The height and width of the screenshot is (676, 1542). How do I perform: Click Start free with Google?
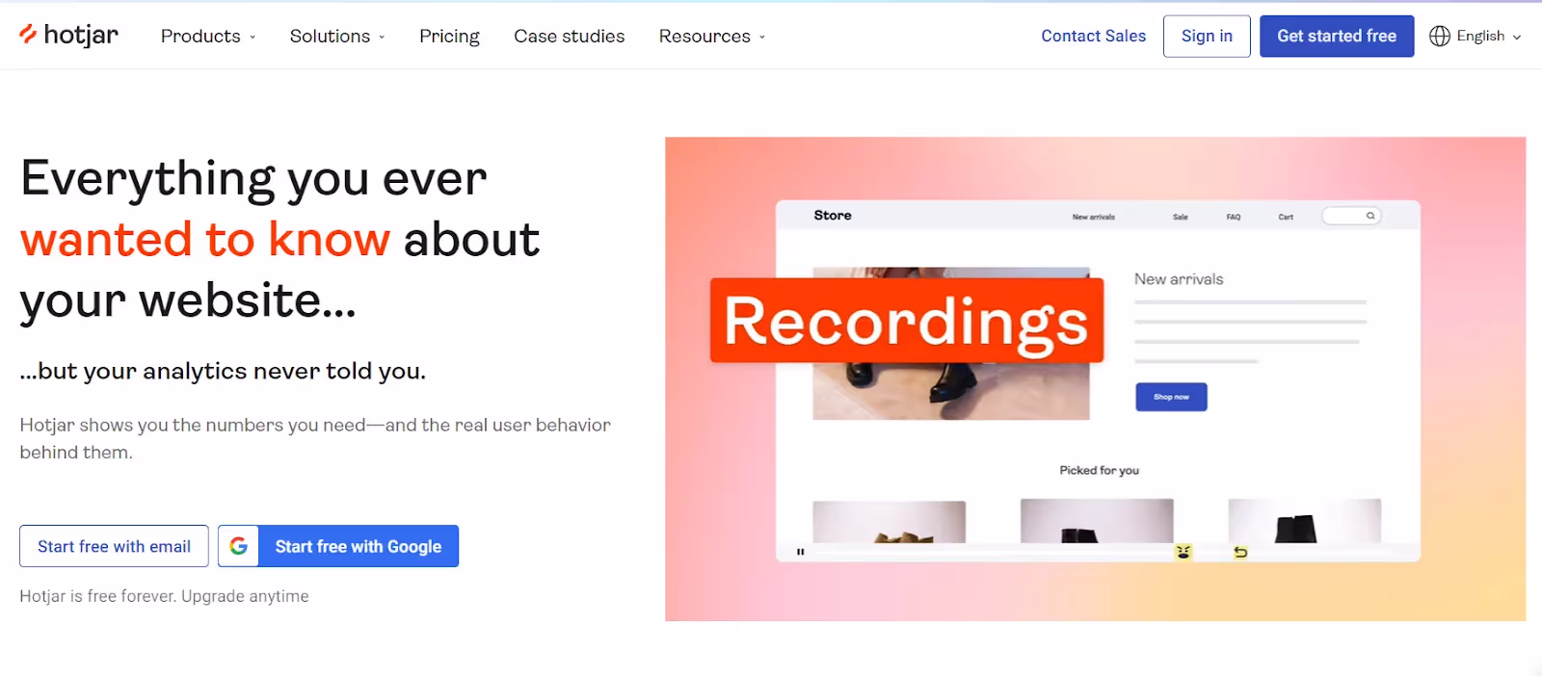[338, 546]
